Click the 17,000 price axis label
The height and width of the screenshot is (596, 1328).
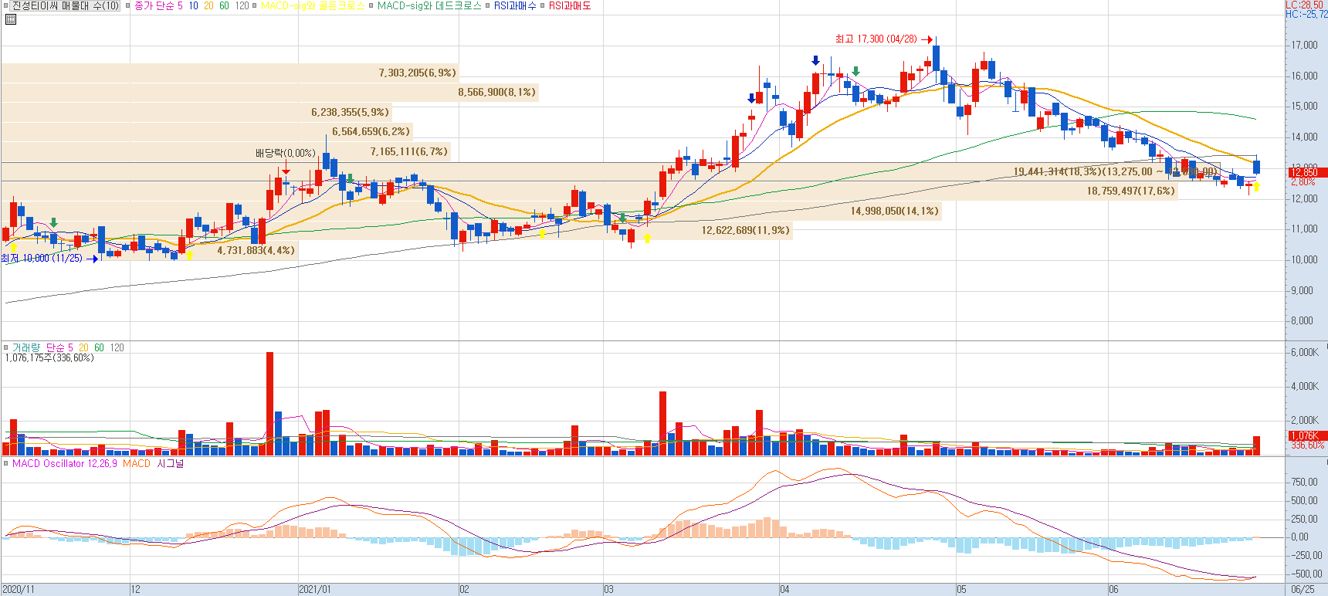[1304, 46]
